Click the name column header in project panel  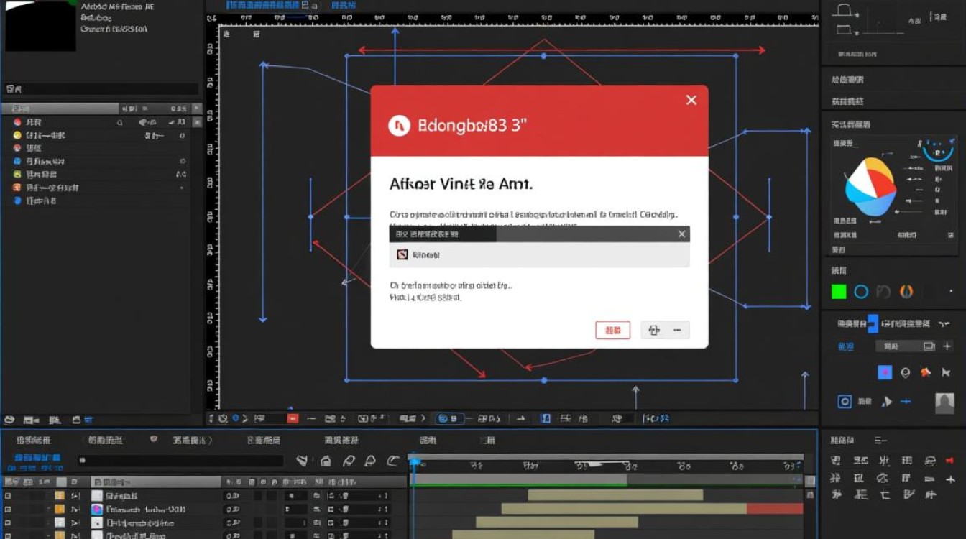(x=60, y=109)
